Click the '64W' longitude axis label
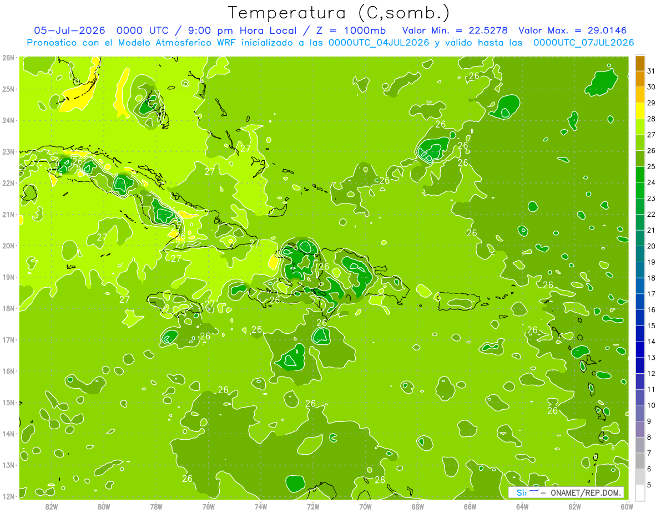The height and width of the screenshot is (514, 666). pos(522,506)
